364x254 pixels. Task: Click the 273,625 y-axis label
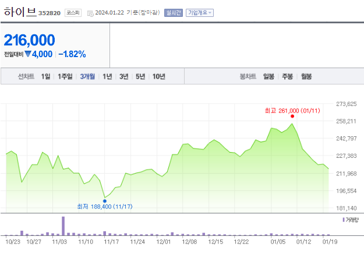click(347, 104)
